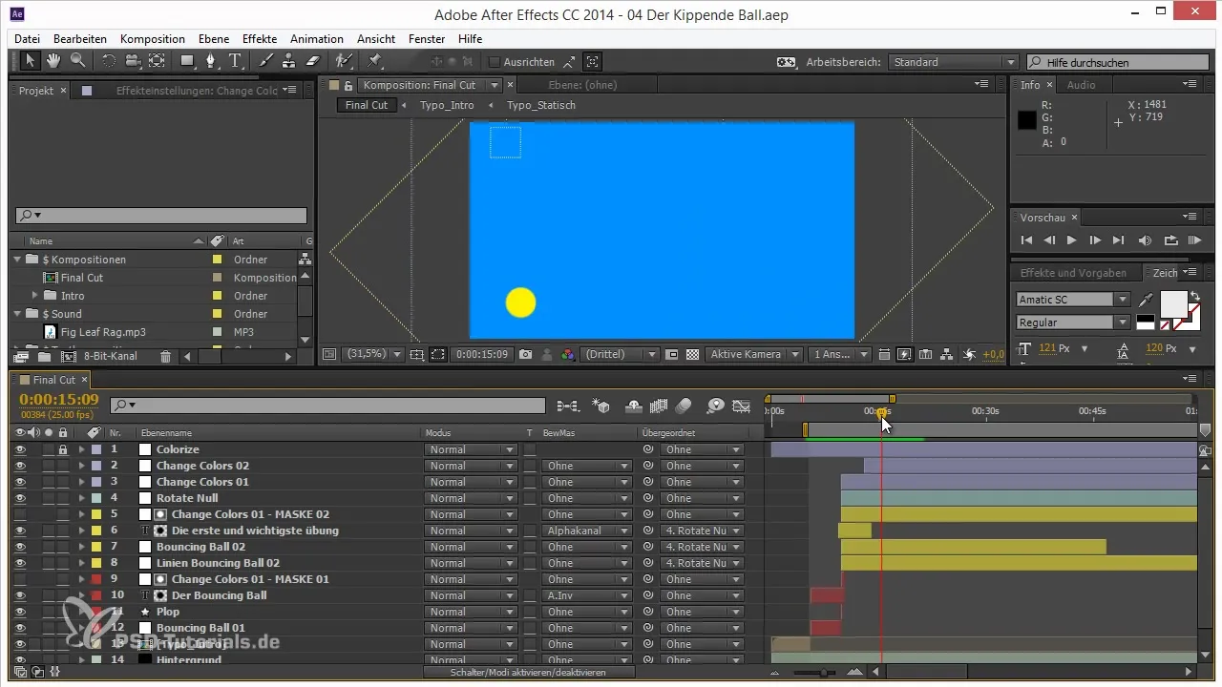Select the Selection arrow tool
Viewport: 1222px width, 687px height.
click(30, 61)
